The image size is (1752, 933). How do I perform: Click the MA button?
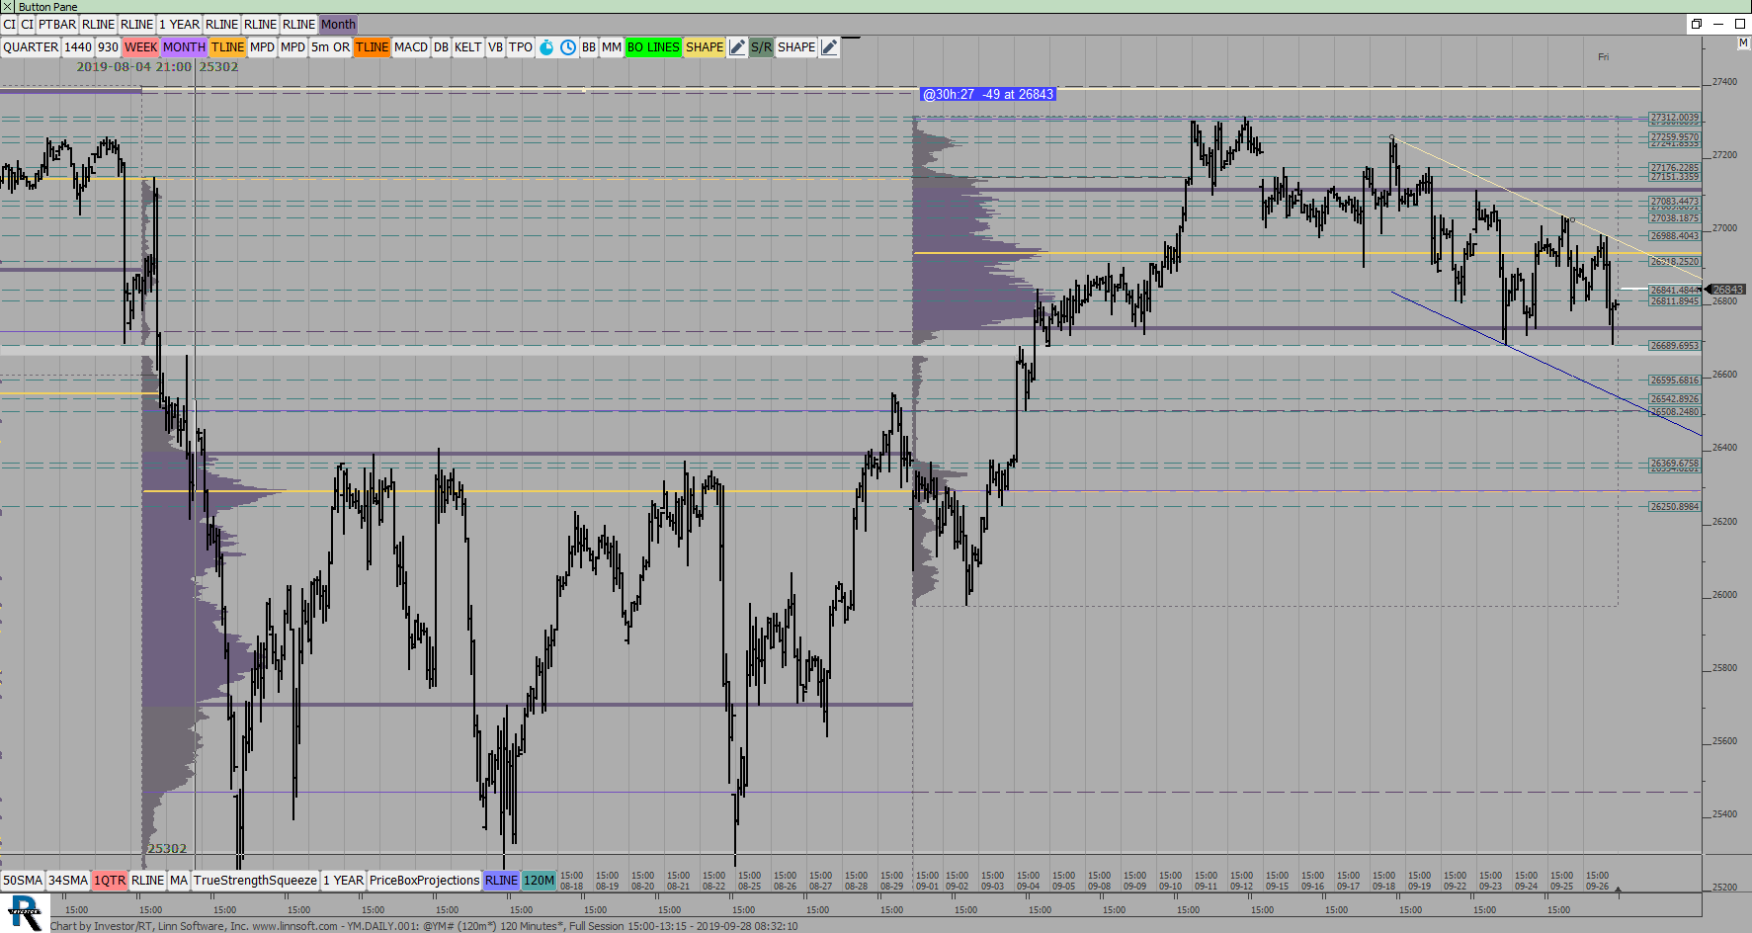click(179, 881)
